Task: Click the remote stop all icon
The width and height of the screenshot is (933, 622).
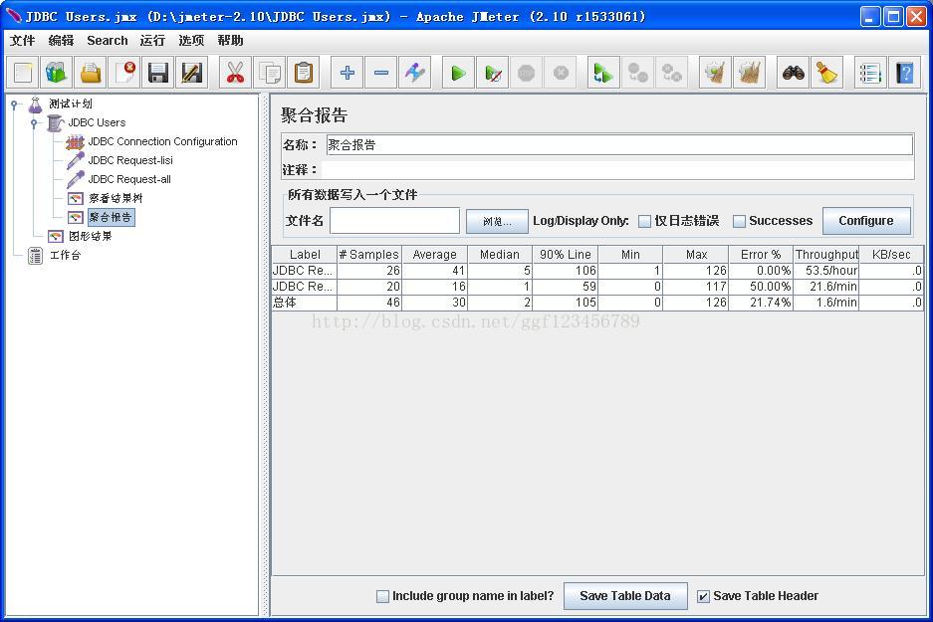Action: pyautogui.click(x=637, y=73)
